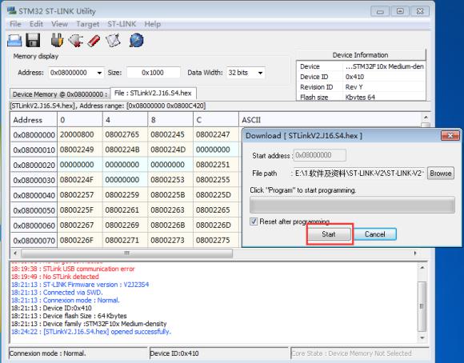Click the memory table scroll left arrow
Screen dimensions: 464x363
coord(15,253)
